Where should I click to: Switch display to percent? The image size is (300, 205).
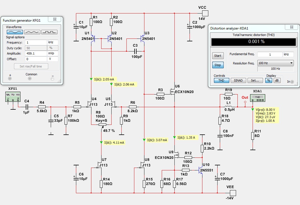tap(269, 80)
